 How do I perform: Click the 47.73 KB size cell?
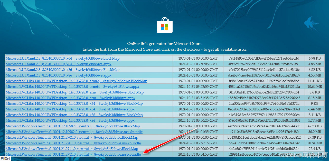tap(315, 126)
